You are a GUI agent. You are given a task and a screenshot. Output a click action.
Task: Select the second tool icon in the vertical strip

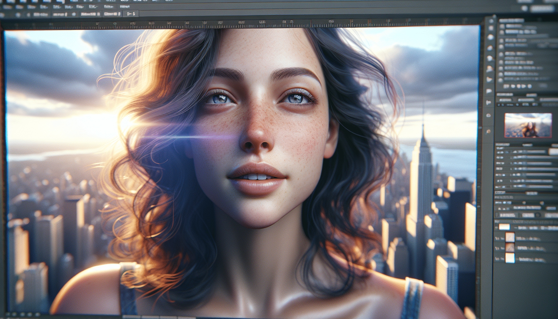pyautogui.click(x=491, y=28)
